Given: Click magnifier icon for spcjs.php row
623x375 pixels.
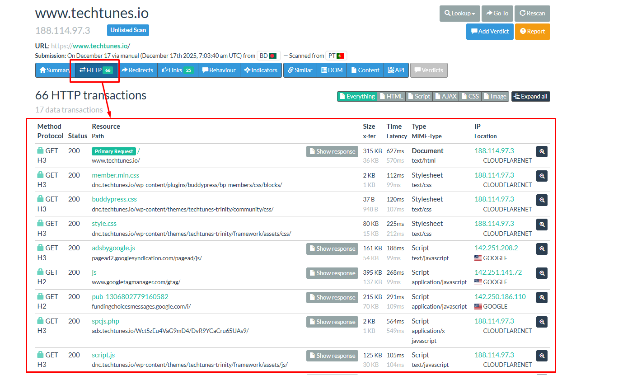Looking at the screenshot, I should pos(542,322).
